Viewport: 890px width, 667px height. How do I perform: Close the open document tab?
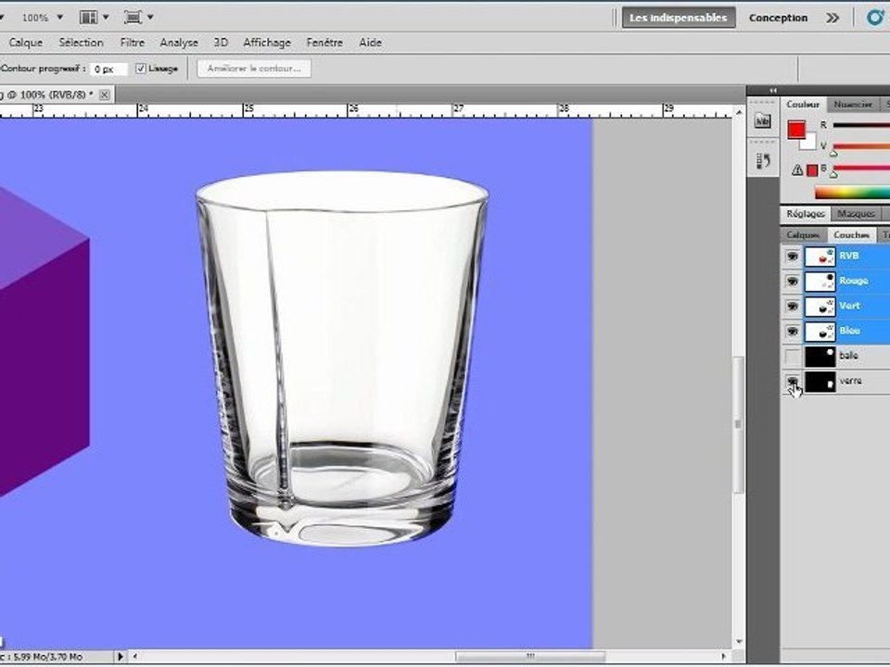click(x=105, y=94)
